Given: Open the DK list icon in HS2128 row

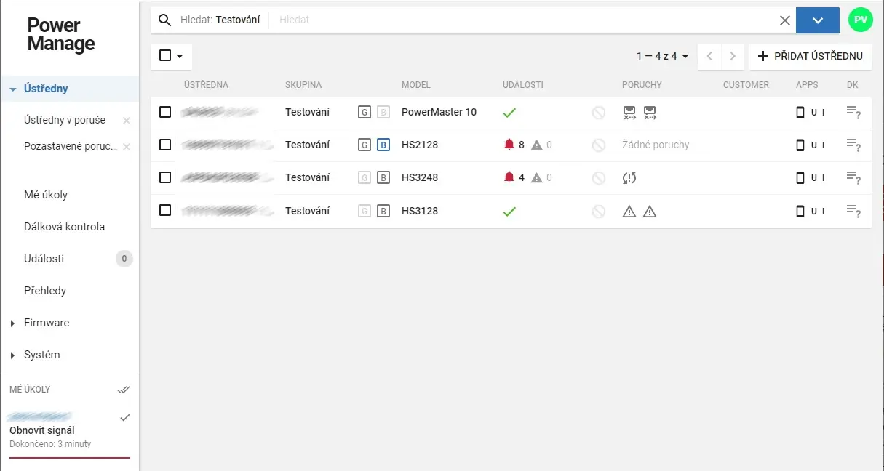Looking at the screenshot, I should click(853, 145).
